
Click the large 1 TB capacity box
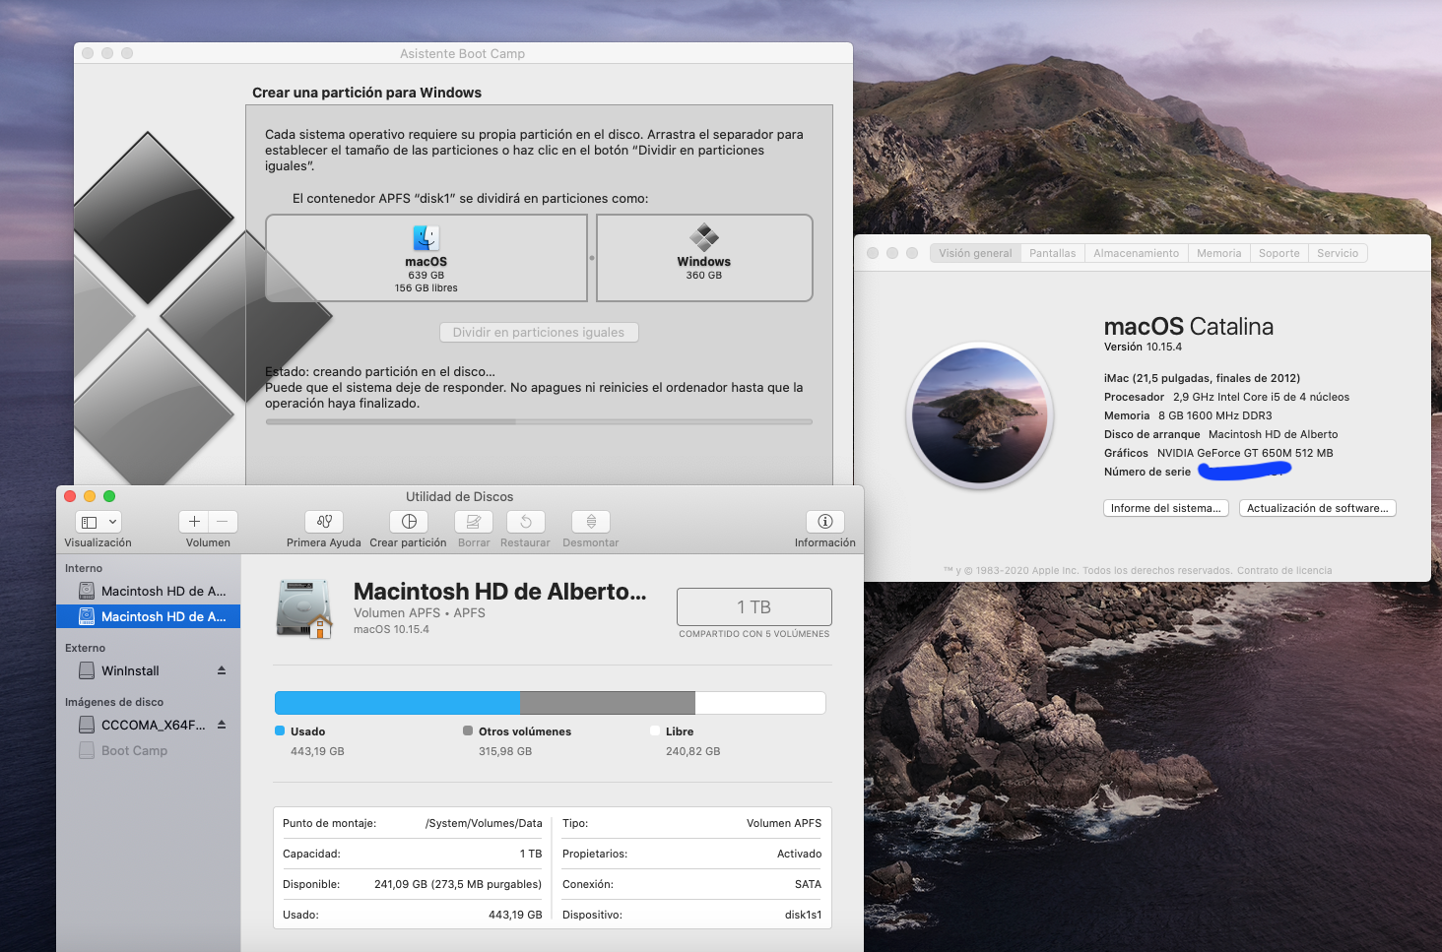(x=754, y=606)
